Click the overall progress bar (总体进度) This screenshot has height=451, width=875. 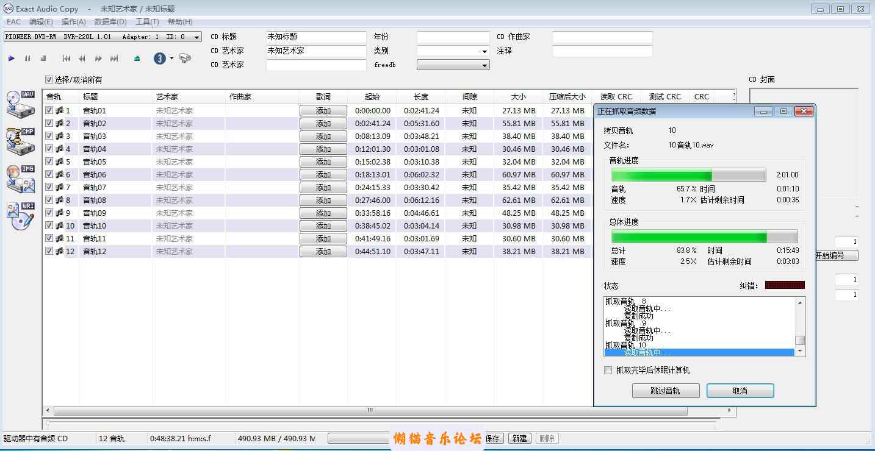click(x=704, y=237)
